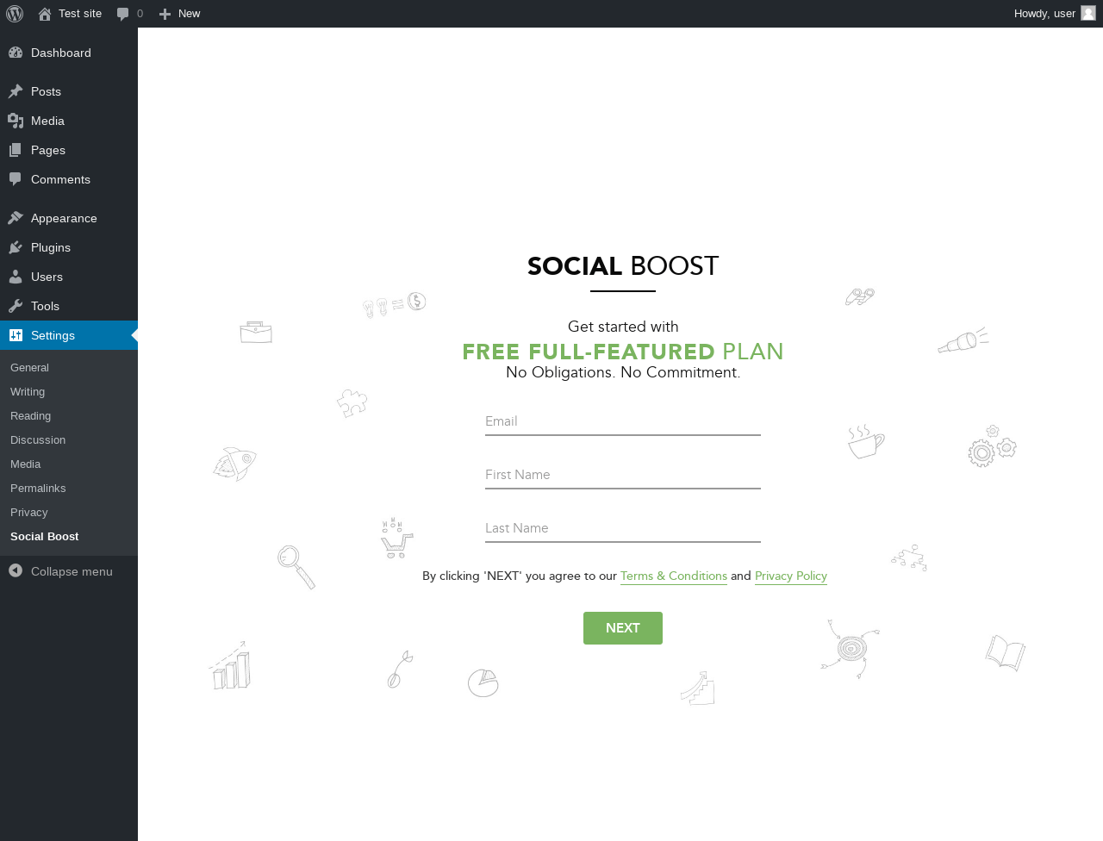
Task: Open the Plugins menu
Action: 69,247
